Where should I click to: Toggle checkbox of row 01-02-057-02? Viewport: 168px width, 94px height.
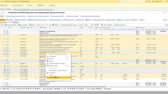pyautogui.click(x=7, y=42)
